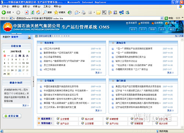Click 生产会议 icon in 常用功能 row
Image resolution: width=184 pixels, height=133 pixels.
point(58,123)
